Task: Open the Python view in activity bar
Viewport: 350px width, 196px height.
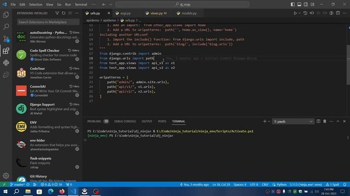Action: coord(6,63)
